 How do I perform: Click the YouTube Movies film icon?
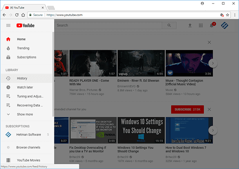pyautogui.click(x=8, y=160)
